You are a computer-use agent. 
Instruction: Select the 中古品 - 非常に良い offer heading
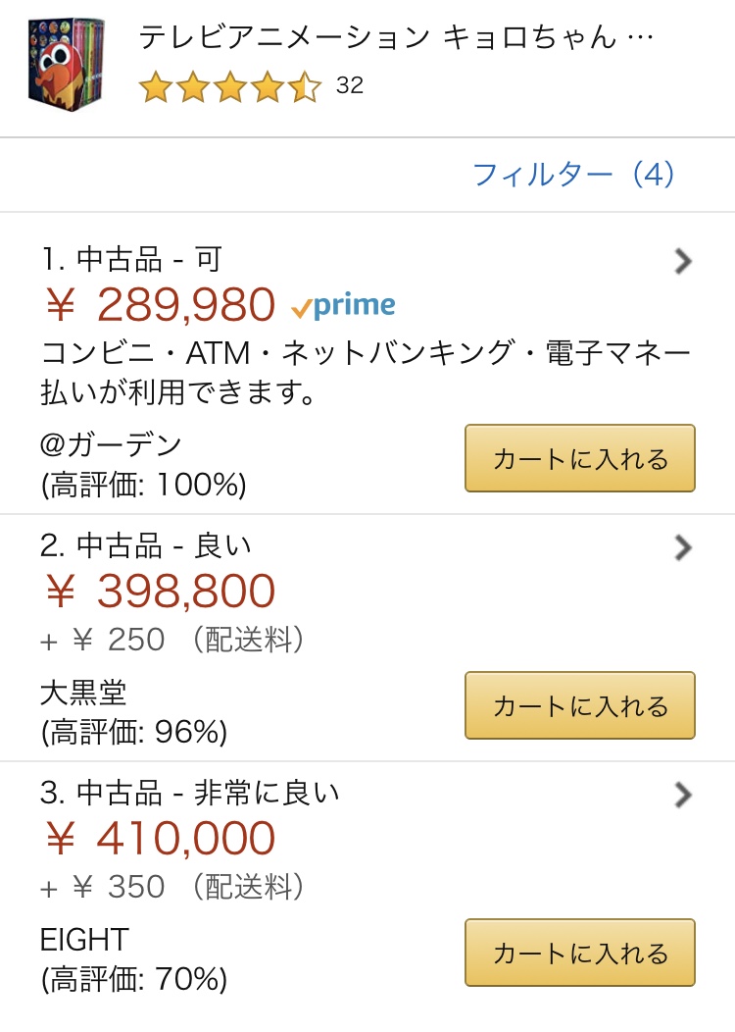pyautogui.click(x=189, y=793)
